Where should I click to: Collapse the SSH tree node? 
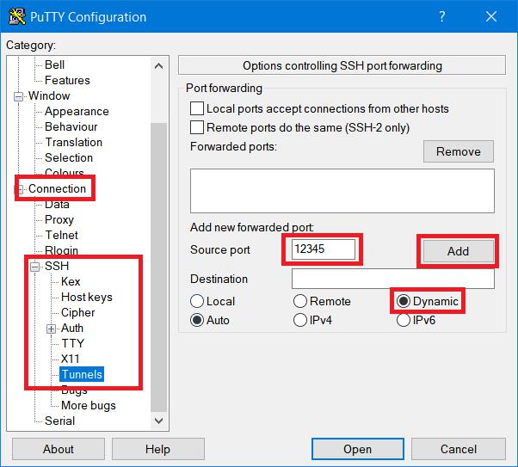34,267
